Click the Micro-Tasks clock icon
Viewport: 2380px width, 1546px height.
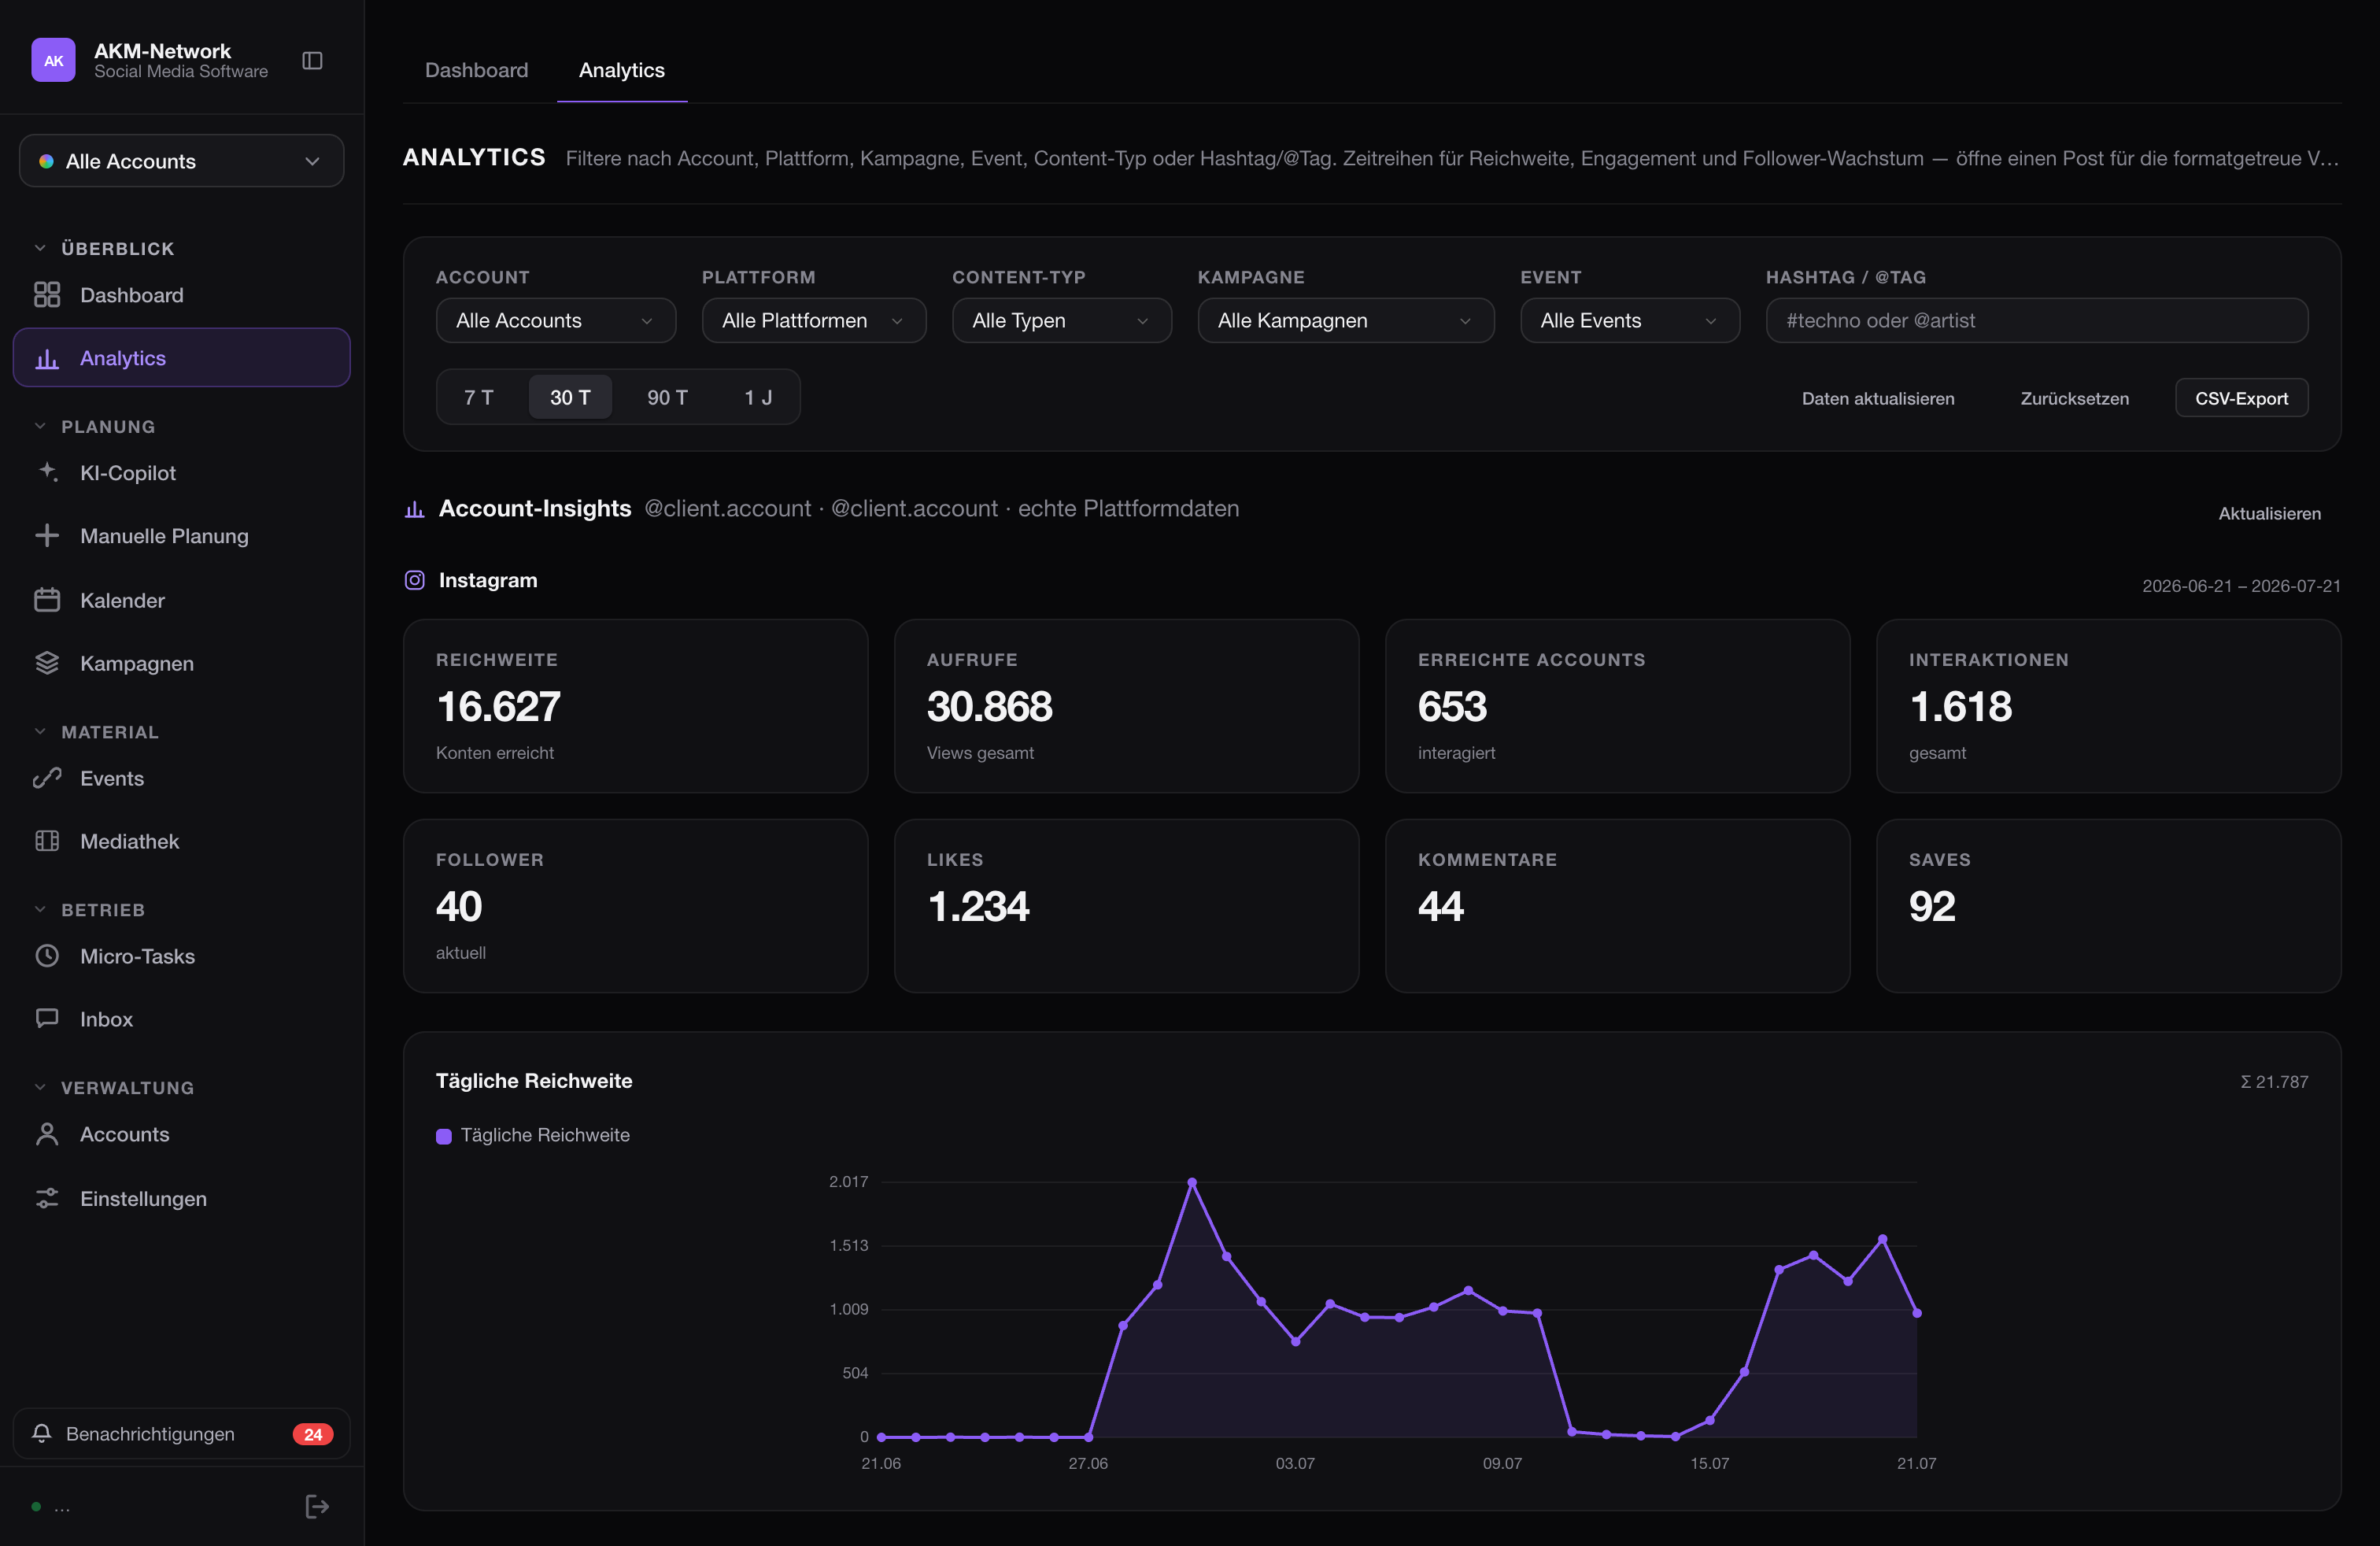coord(47,956)
